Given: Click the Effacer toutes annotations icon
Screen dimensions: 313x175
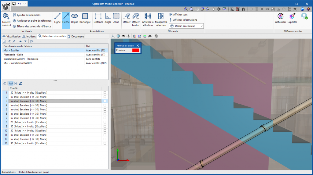Looking at the screenshot, I should click(x=136, y=20).
